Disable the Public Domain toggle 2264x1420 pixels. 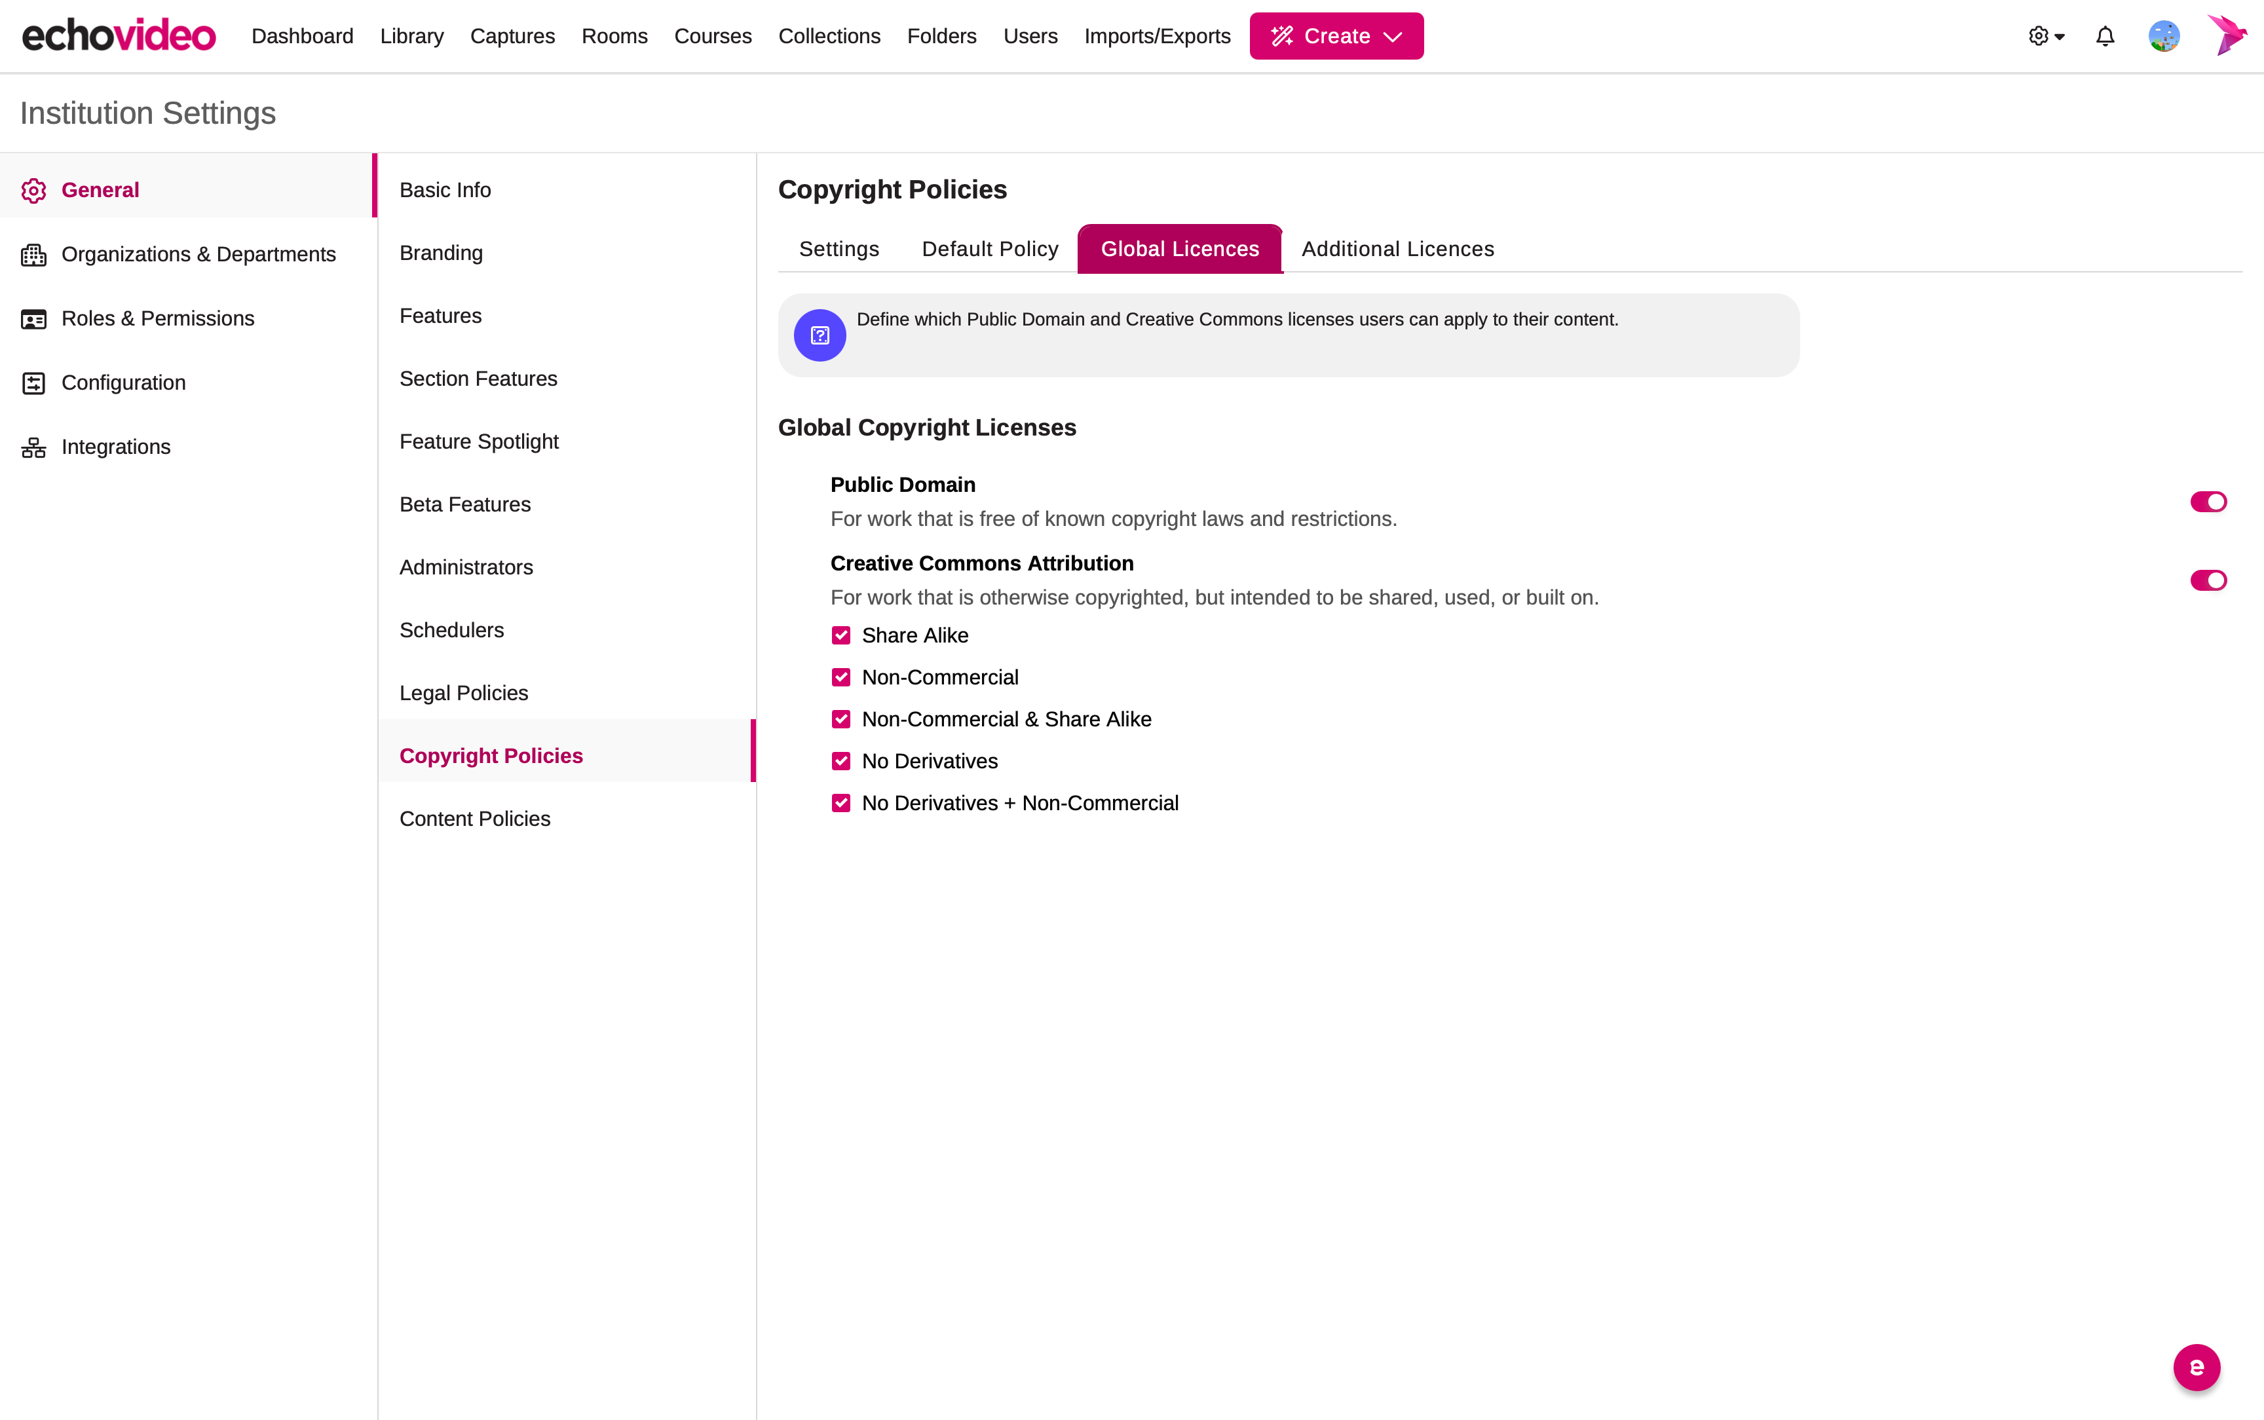tap(2208, 502)
